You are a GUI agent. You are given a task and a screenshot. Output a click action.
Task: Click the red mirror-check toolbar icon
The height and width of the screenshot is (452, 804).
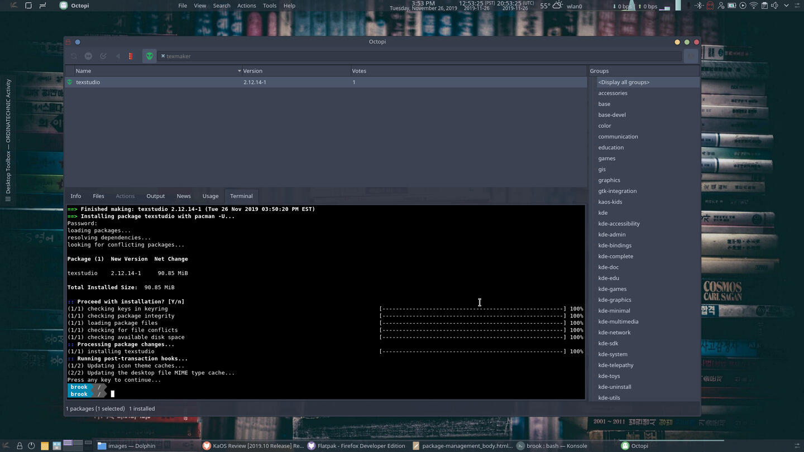(x=131, y=56)
